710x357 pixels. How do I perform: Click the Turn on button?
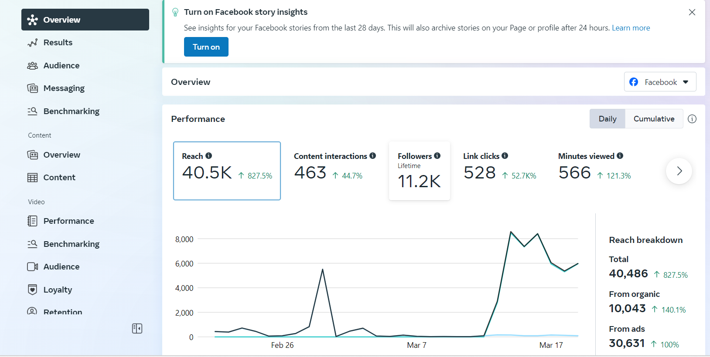pyautogui.click(x=206, y=47)
